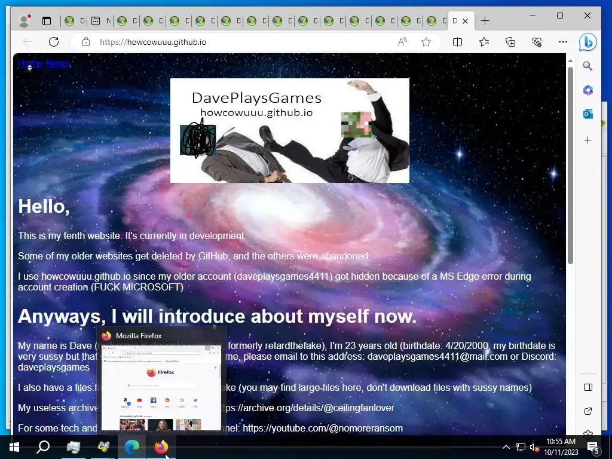The image size is (612, 459).
Task: Show hidden system tray icons
Action: point(506,447)
